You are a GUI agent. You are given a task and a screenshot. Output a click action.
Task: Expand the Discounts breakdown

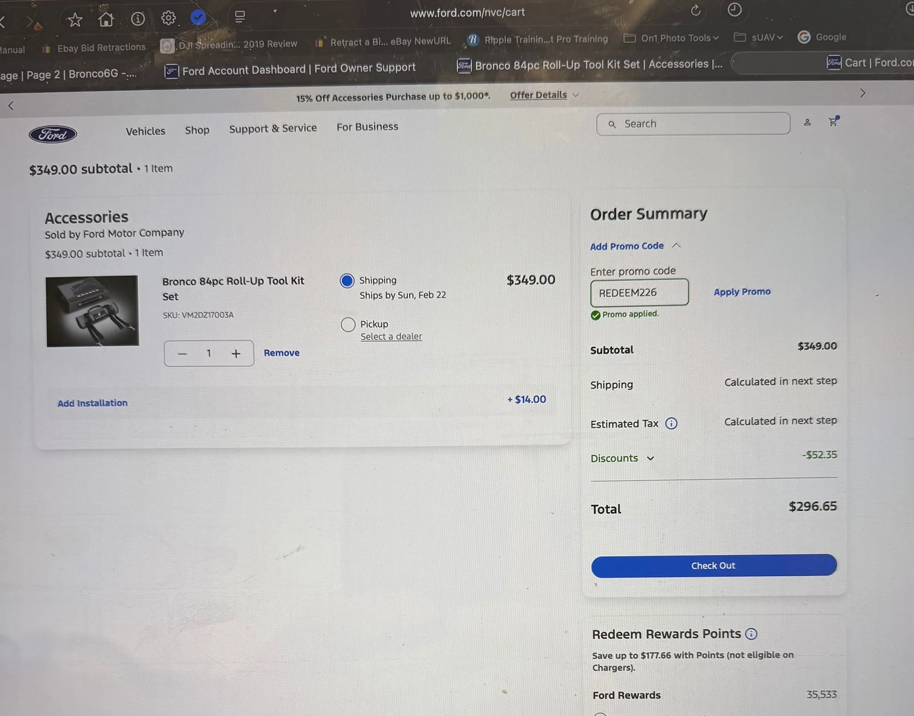click(x=622, y=458)
